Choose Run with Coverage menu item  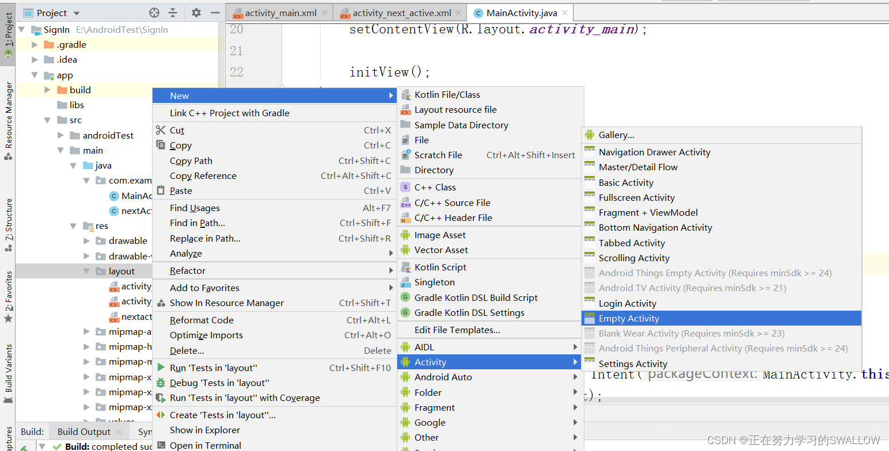click(x=274, y=398)
